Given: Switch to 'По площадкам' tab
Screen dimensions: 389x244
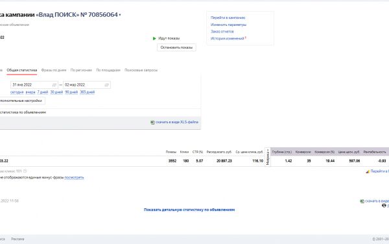Looking at the screenshot, I should click(108, 70).
